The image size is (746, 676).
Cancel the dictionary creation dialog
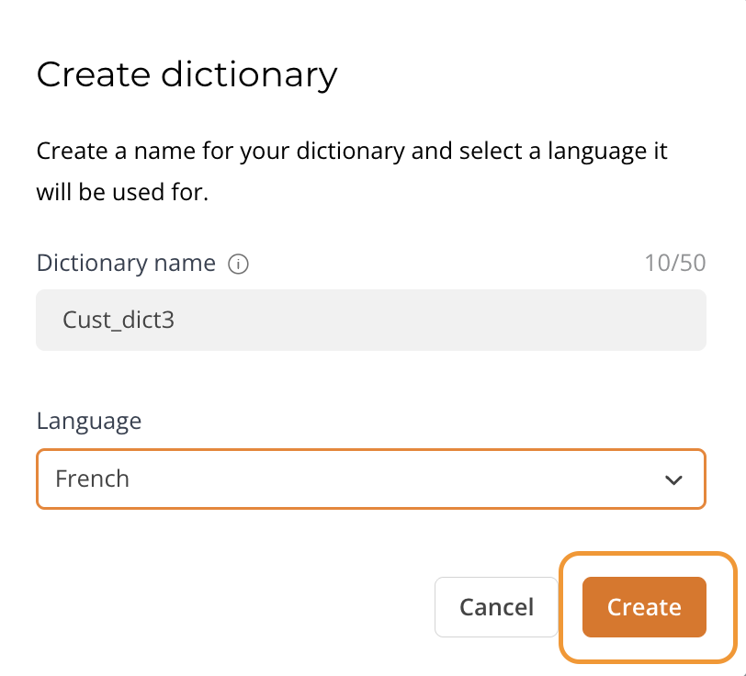click(x=496, y=607)
